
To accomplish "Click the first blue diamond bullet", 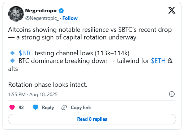I will pyautogui.click(x=13, y=53).
